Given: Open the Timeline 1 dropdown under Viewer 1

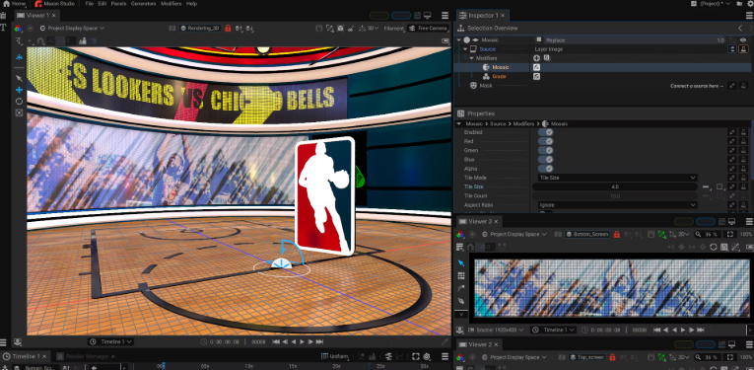Looking at the screenshot, I should pos(110,341).
